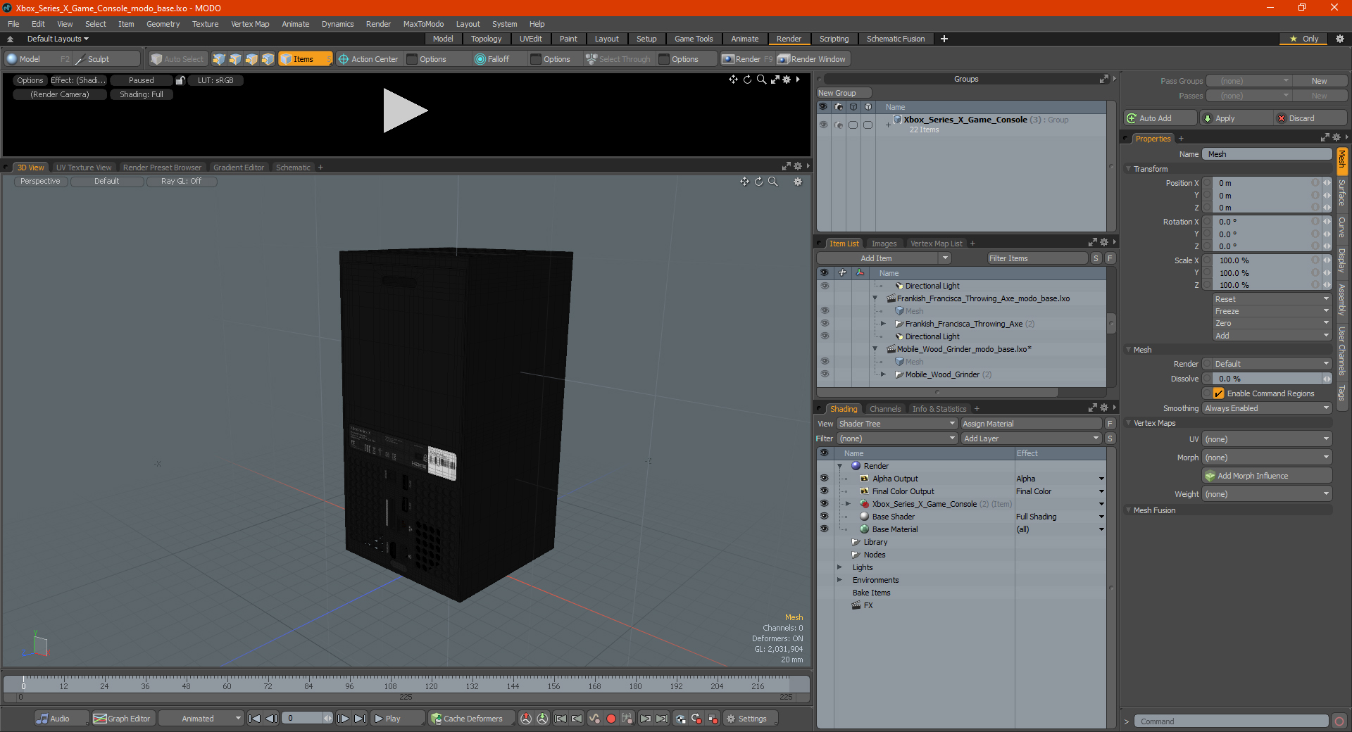Viewport: 1352px width, 732px height.
Task: Open the Shader Tree view dropdown
Action: click(897, 424)
